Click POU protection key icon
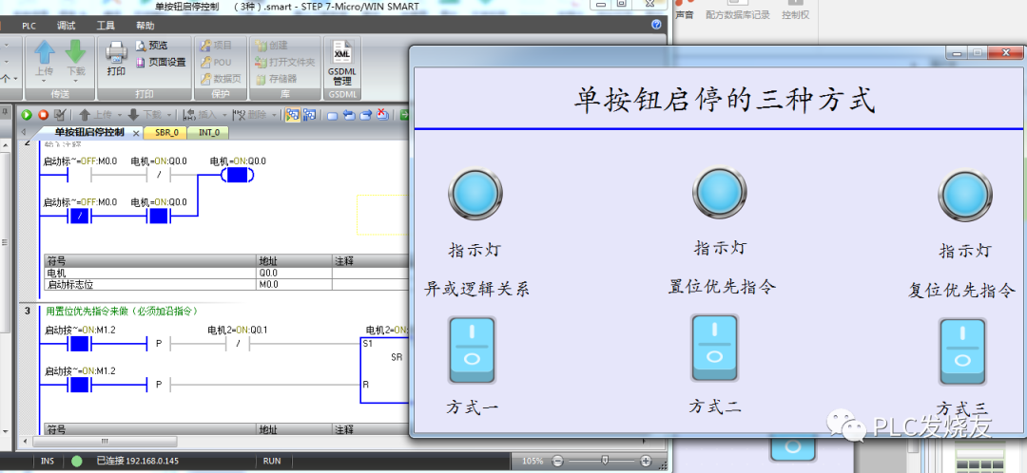The image size is (1027, 473). coord(205,62)
